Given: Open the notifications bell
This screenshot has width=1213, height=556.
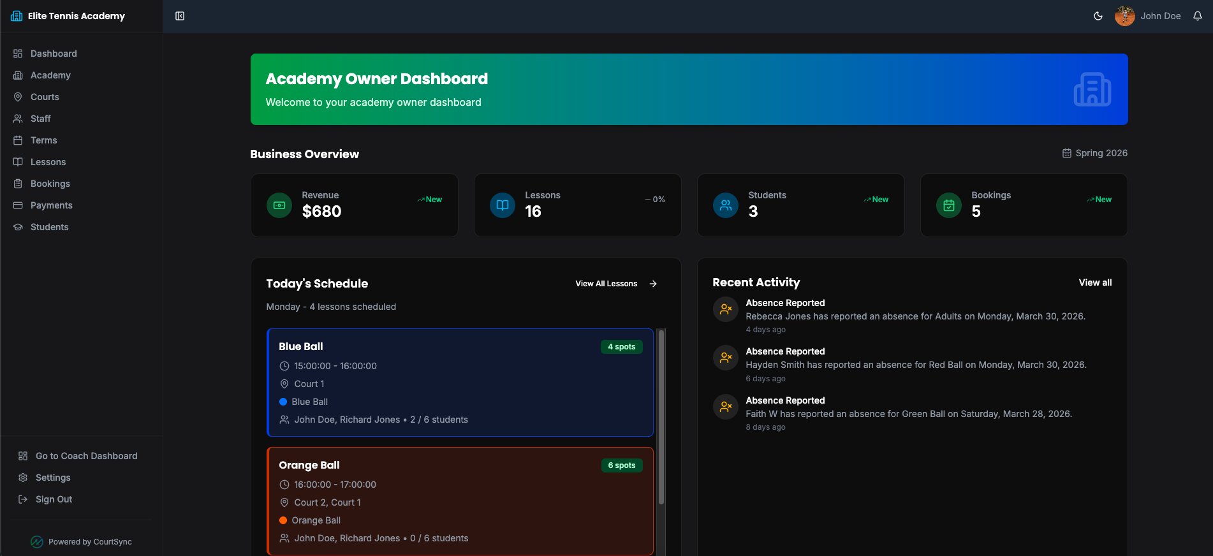Looking at the screenshot, I should [1197, 16].
